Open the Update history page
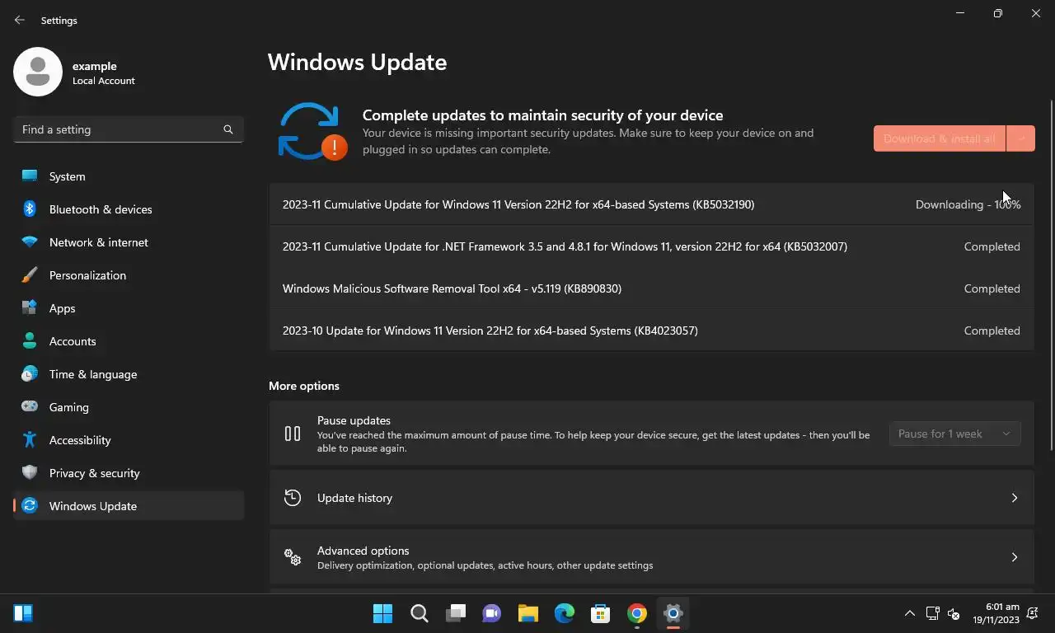Image resolution: width=1055 pixels, height=633 pixels. click(x=651, y=498)
